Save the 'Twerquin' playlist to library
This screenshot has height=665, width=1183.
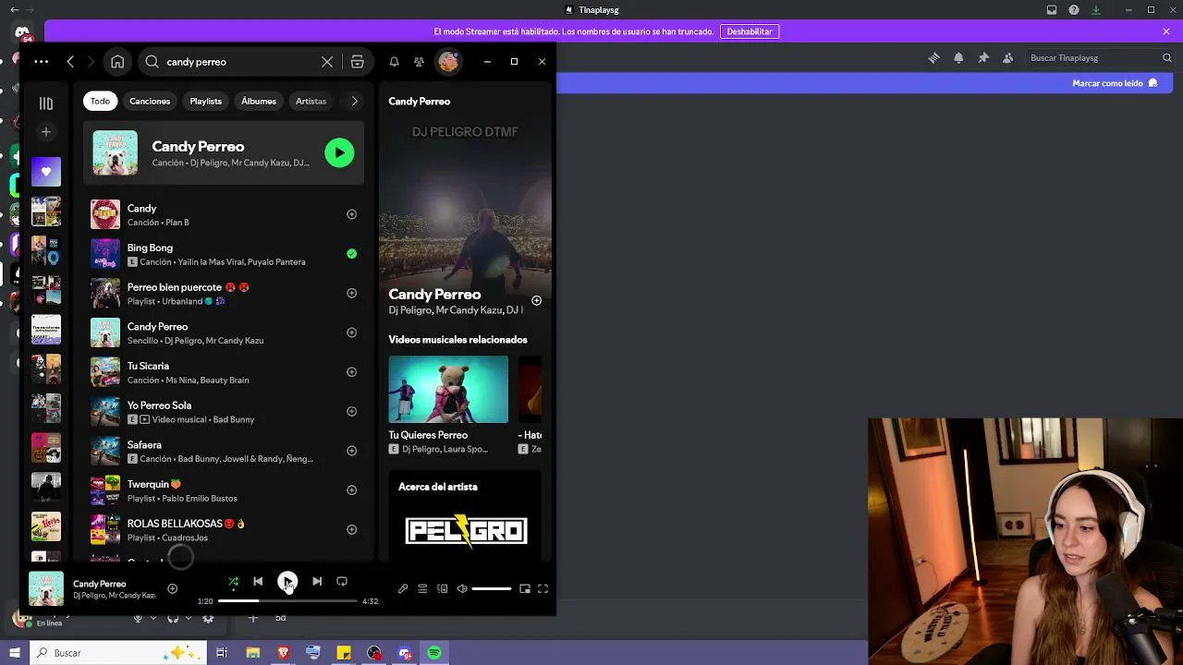click(x=351, y=490)
